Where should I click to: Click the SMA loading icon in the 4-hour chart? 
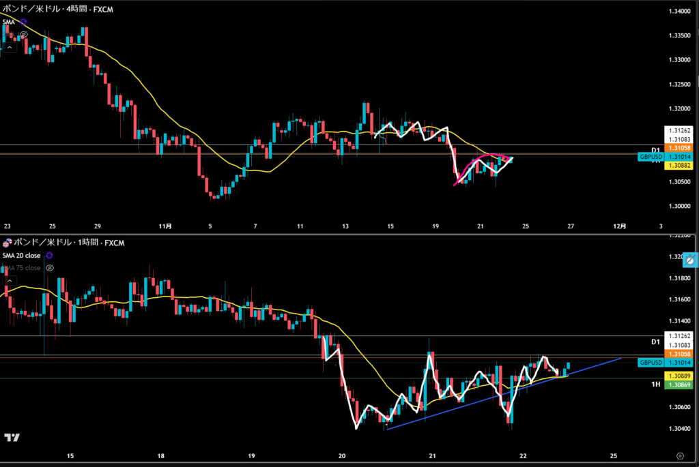pos(23,22)
